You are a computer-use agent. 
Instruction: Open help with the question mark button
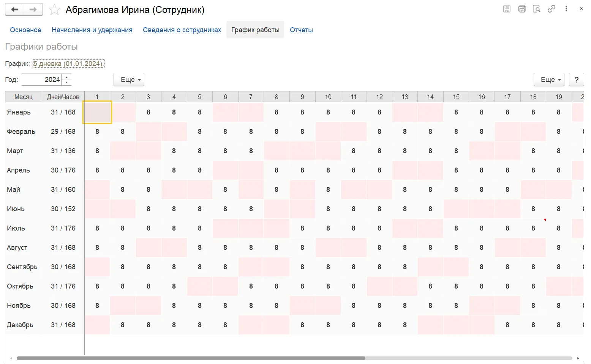(x=577, y=80)
